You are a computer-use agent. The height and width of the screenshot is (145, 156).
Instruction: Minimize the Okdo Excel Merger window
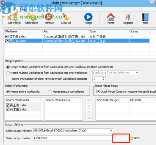pyautogui.click(x=152, y=2)
